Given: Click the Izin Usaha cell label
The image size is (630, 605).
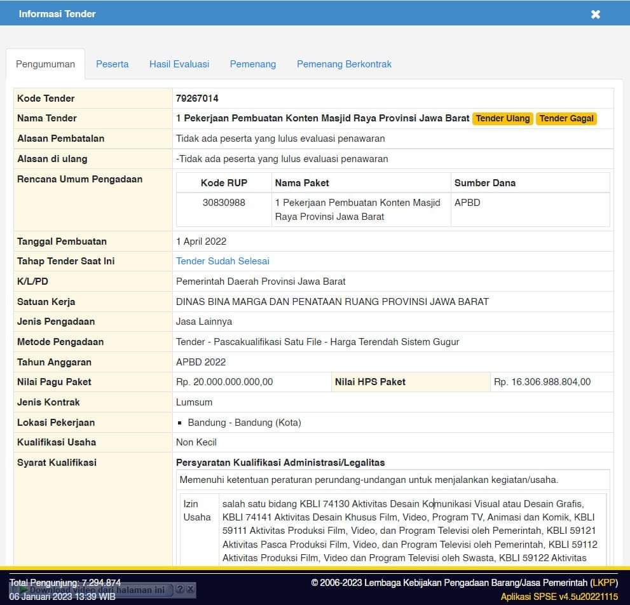Looking at the screenshot, I should pos(197,510).
